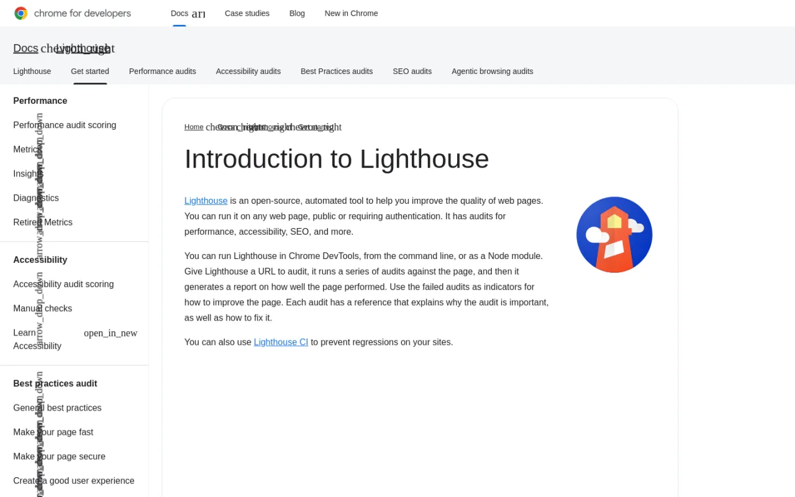795x497 pixels.
Task: Select the Accessibility audits tab
Action: click(248, 71)
